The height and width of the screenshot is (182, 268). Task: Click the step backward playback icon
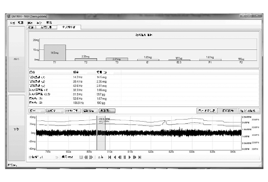tap(119, 157)
